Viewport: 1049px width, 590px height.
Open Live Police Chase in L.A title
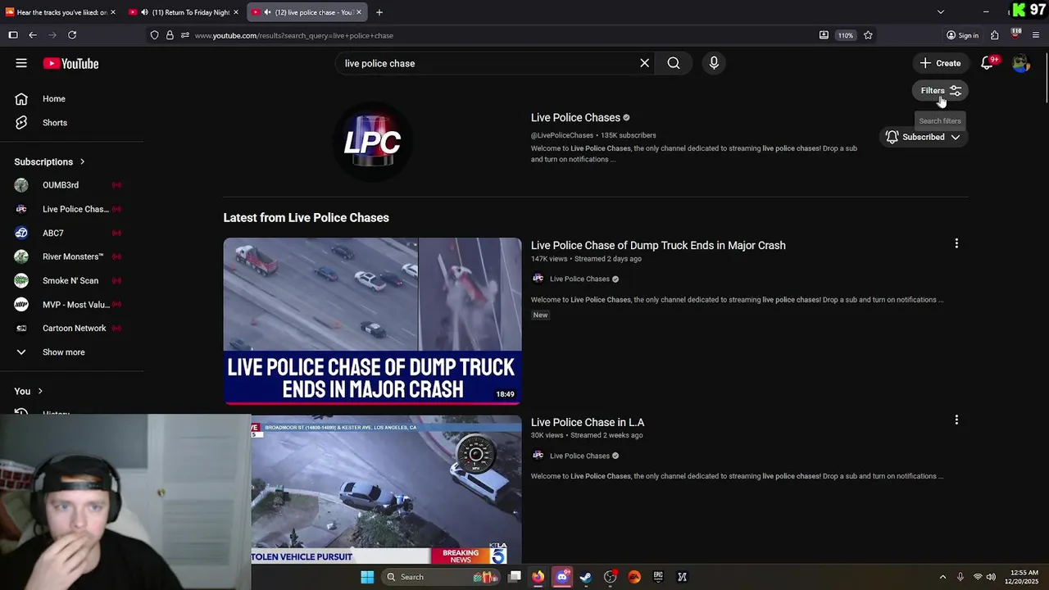click(588, 422)
